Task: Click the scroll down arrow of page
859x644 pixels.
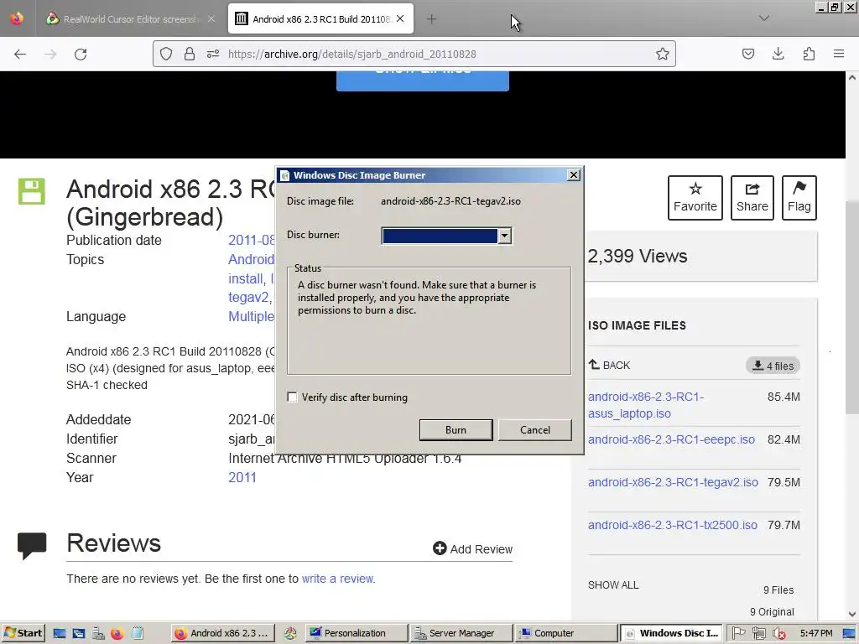Action: coord(852,615)
